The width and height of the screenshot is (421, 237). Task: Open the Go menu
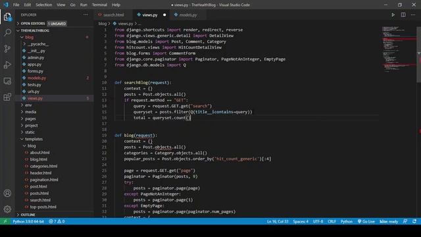[73, 5]
